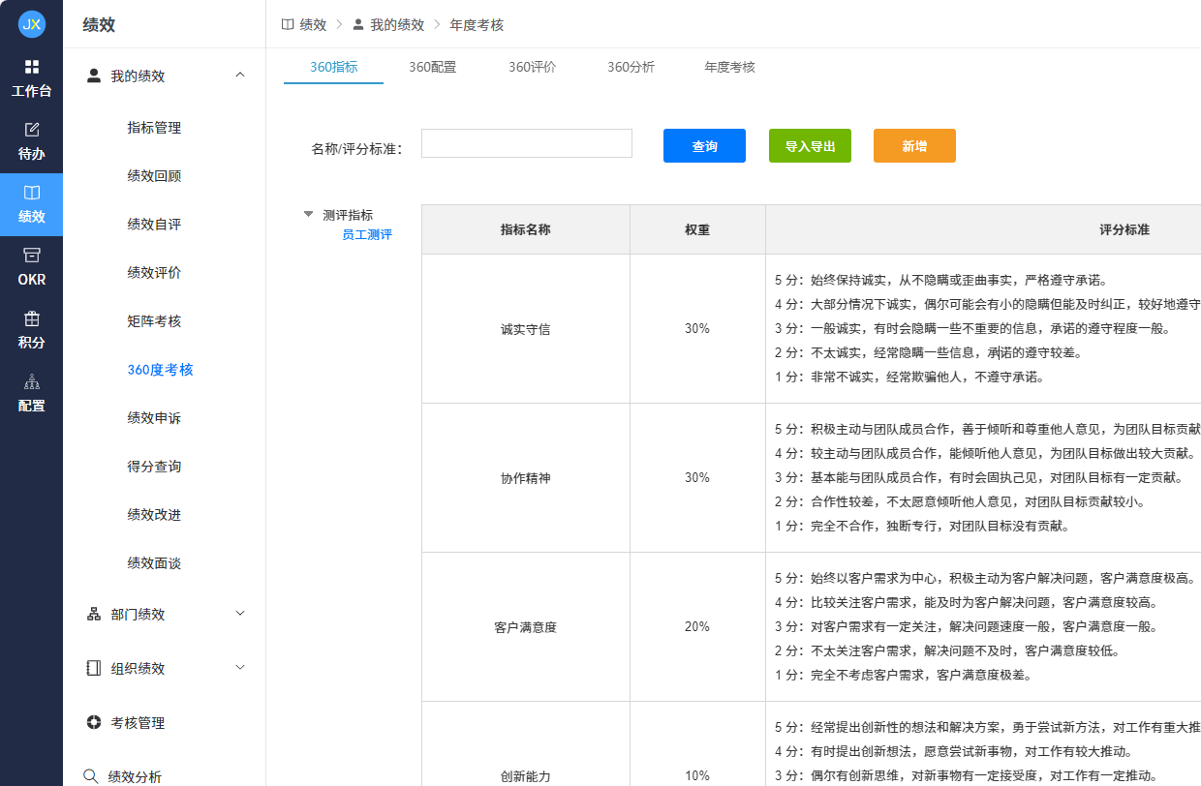1201x786 pixels.
Task: Collapse the 测评指标 tree node
Action: 308,214
